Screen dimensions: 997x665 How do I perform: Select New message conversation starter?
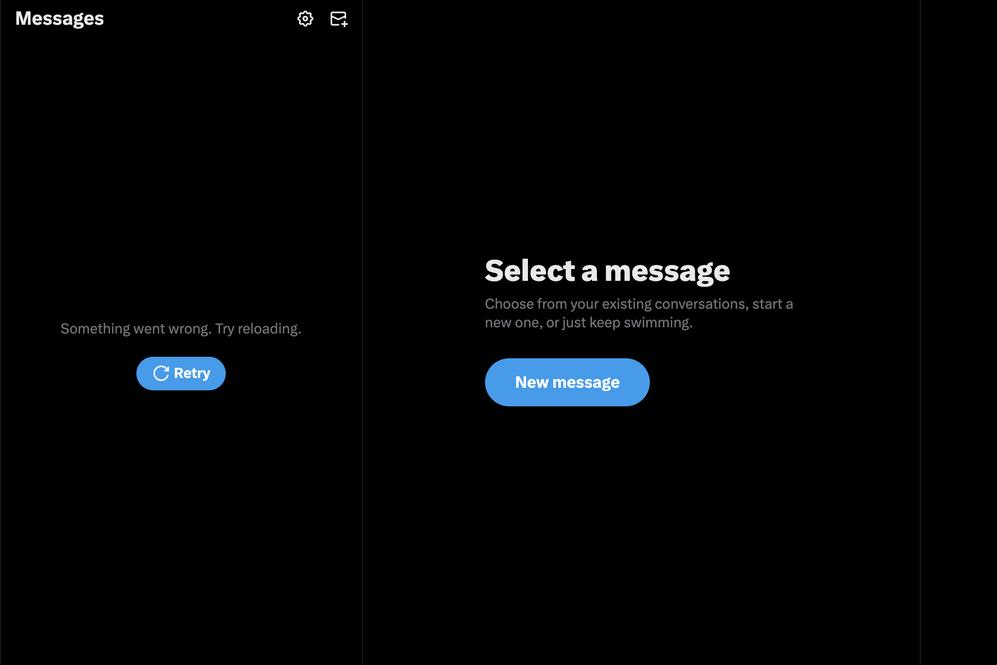click(567, 382)
